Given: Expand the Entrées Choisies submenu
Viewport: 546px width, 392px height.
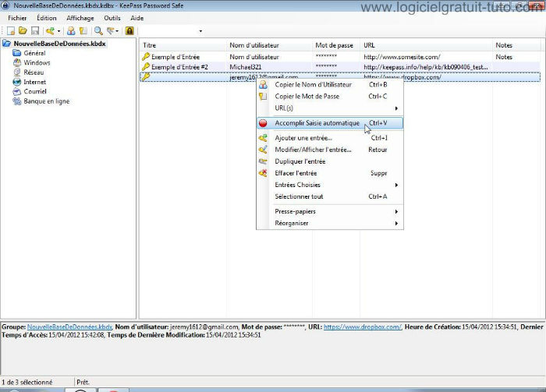Looking at the screenshot, I should (330, 185).
